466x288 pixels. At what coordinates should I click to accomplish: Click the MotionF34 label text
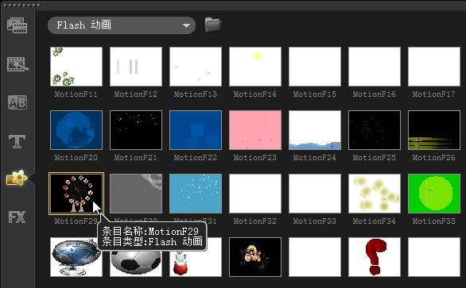[375, 221]
